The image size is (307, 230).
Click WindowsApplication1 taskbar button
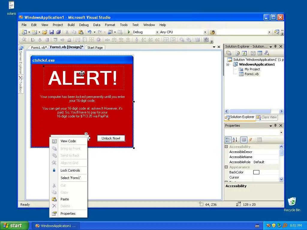(x=55, y=226)
